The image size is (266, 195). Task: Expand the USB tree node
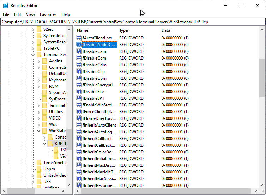pyautogui.click(x=33, y=182)
